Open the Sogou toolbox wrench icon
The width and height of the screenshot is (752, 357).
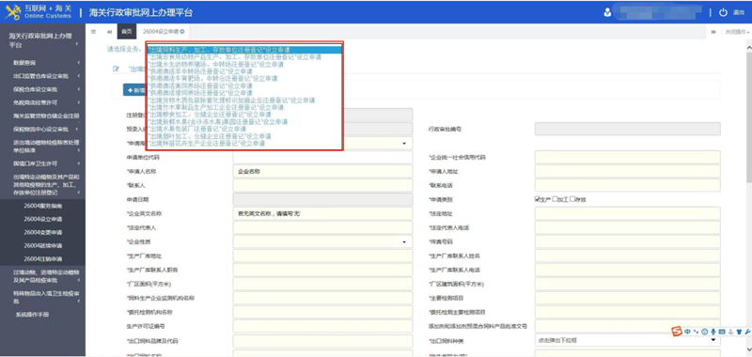(747, 331)
